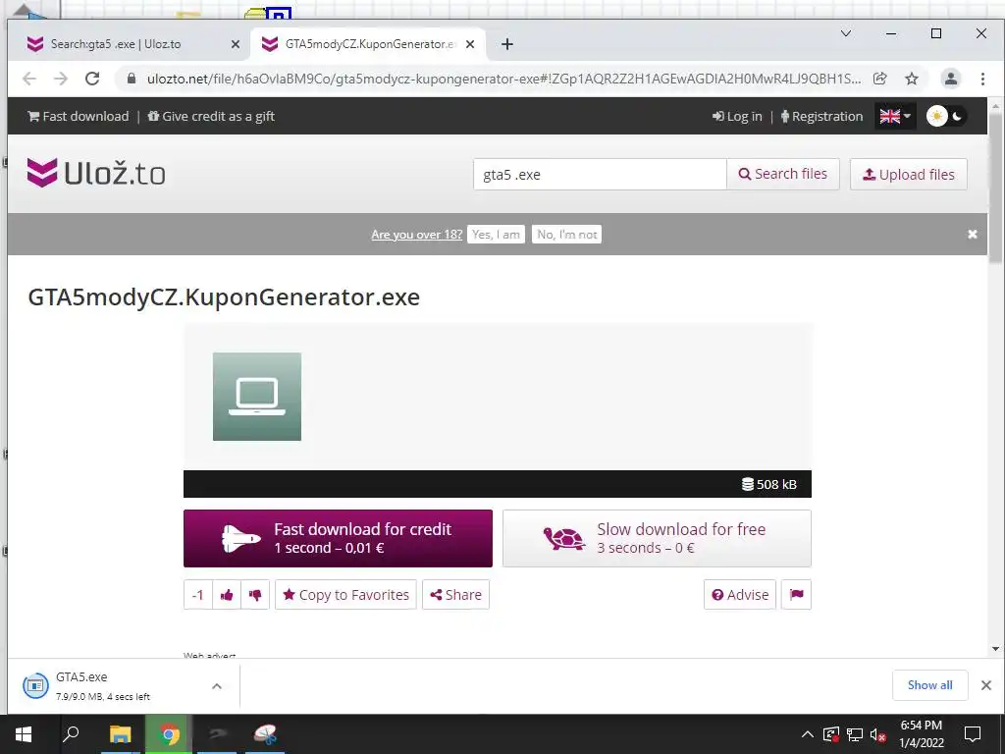
Task: Open the Chrome profile avatar
Action: coord(950,79)
